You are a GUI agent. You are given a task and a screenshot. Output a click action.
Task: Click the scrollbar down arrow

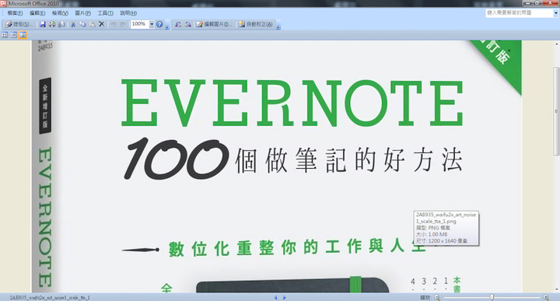(556, 289)
